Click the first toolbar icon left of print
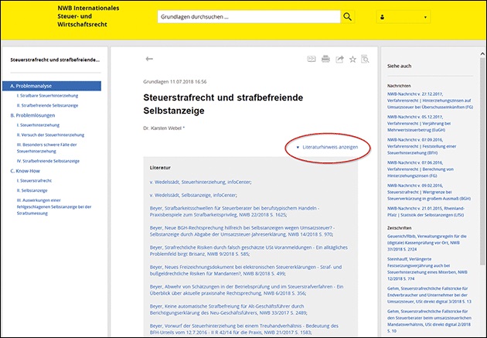This screenshot has height=338, width=487. 312,59
